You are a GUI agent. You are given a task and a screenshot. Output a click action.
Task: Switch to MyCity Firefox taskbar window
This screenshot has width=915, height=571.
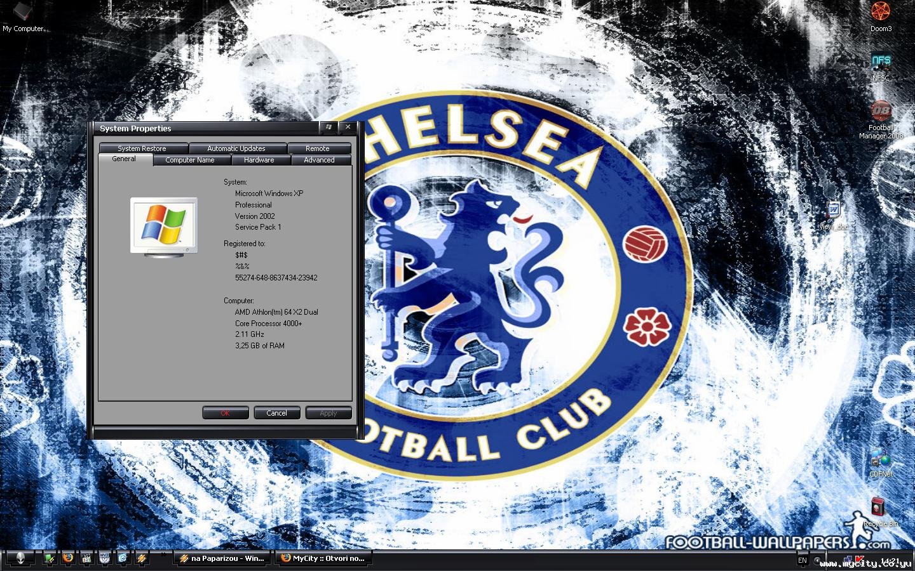(324, 558)
